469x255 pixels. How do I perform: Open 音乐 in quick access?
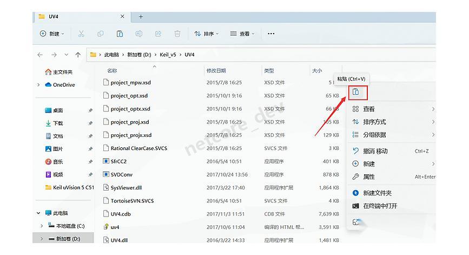pyautogui.click(x=54, y=162)
